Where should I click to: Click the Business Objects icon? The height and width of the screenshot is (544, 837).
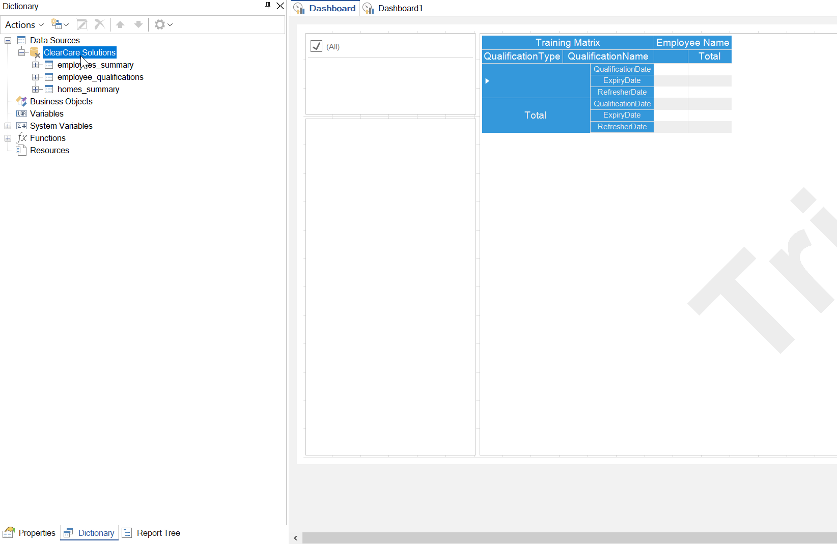tap(21, 101)
